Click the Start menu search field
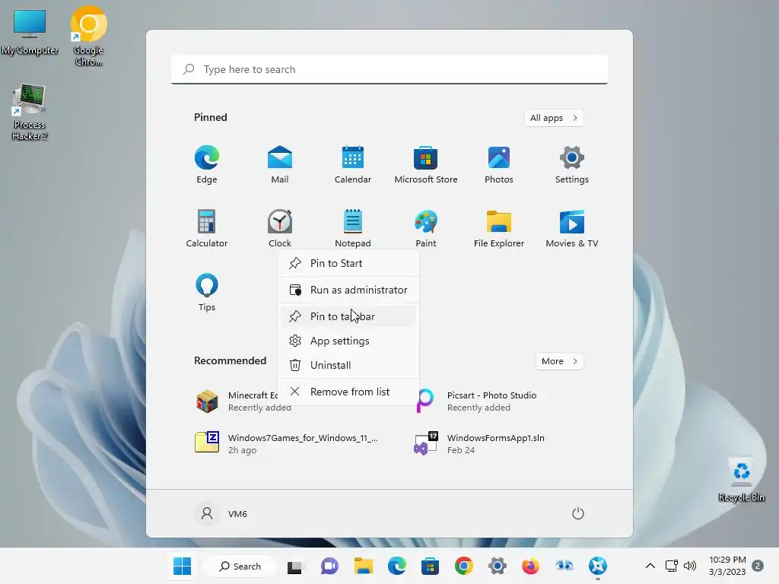The width and height of the screenshot is (779, 584). (389, 69)
